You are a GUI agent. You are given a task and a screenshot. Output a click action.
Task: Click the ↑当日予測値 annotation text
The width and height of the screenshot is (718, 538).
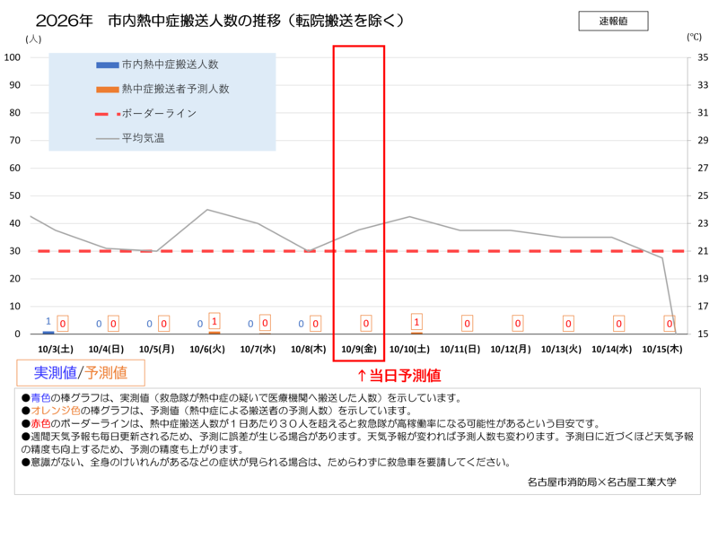tap(398, 376)
